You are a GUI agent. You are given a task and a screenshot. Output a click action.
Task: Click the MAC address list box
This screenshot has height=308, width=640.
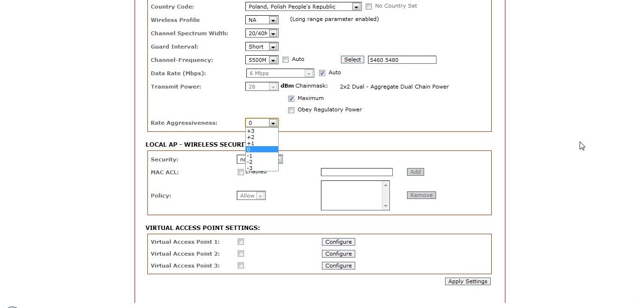tap(355, 195)
